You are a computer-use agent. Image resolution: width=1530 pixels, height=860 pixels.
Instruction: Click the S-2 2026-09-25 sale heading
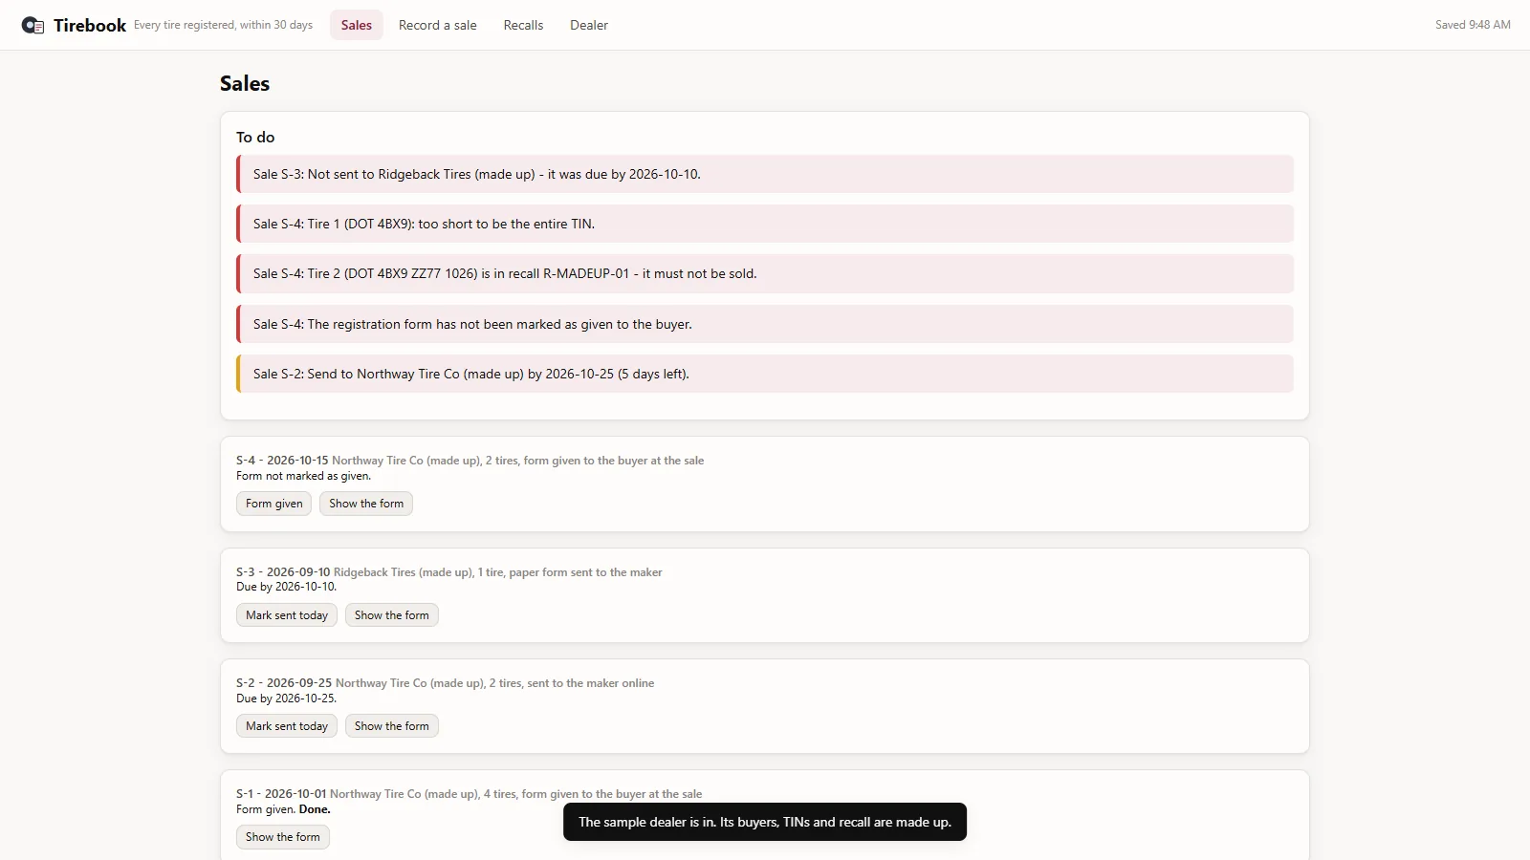[x=446, y=683]
